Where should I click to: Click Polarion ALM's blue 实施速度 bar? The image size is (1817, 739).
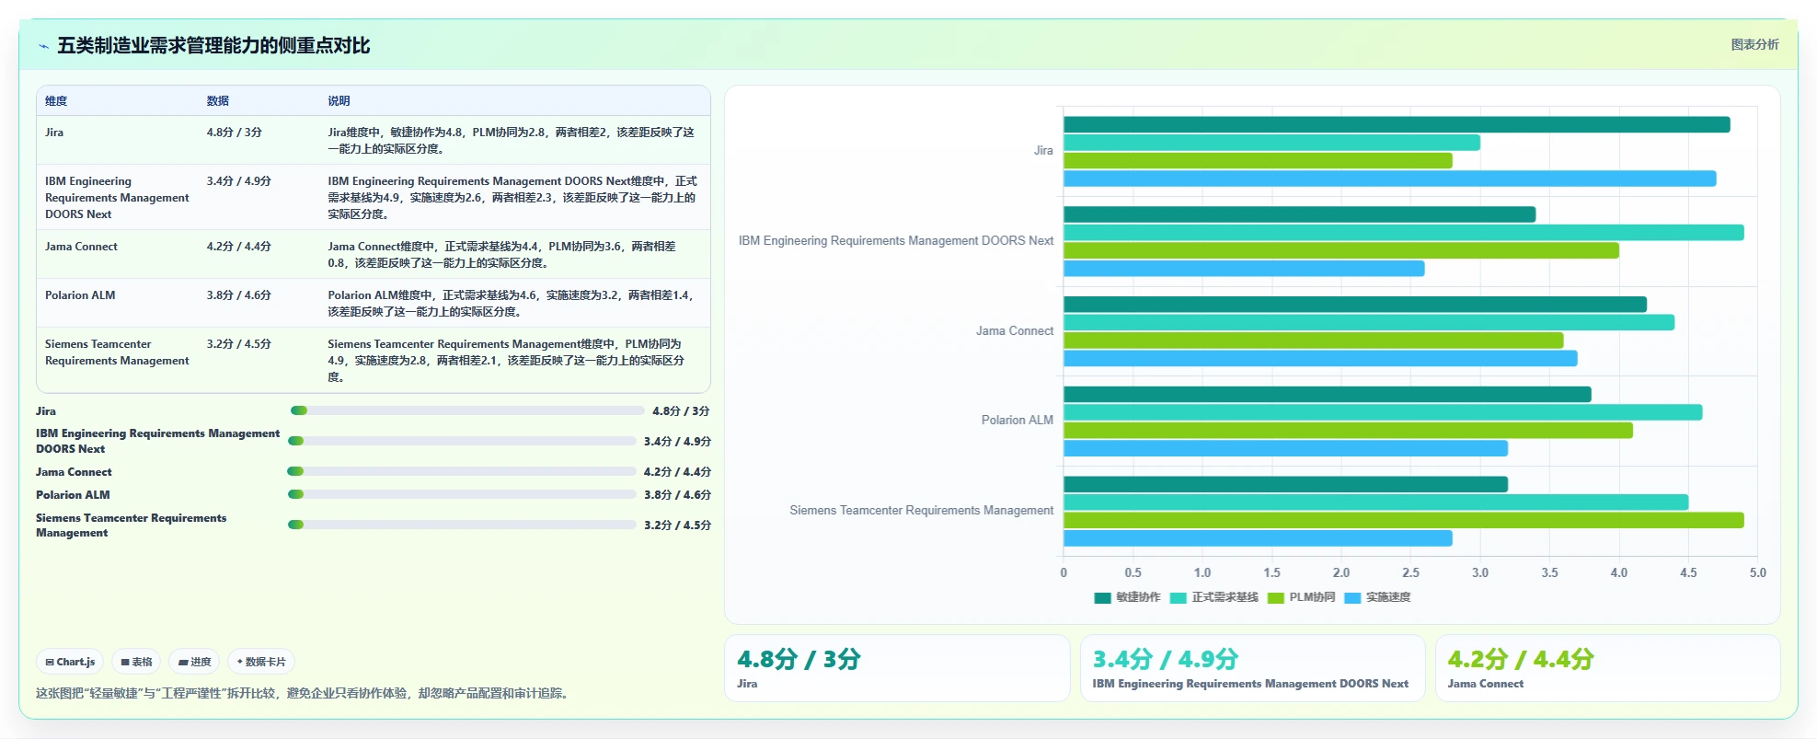click(1285, 448)
